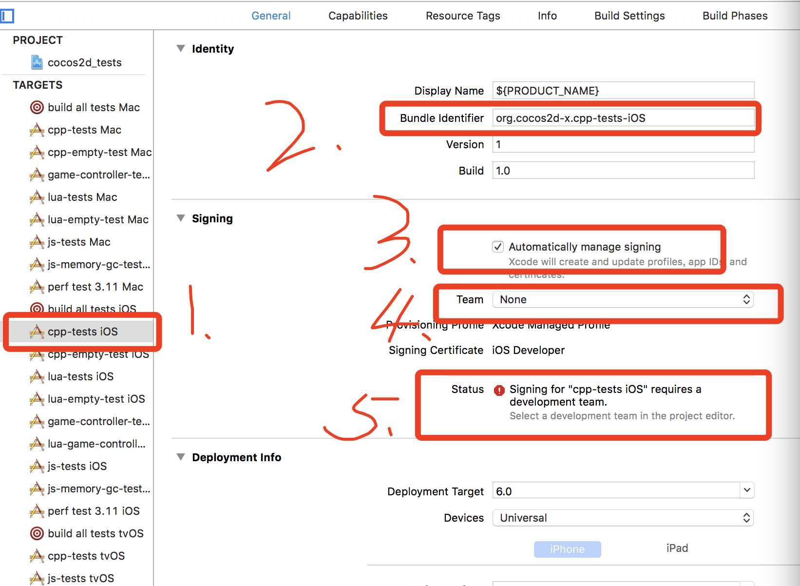Click lua-tests Mac app icon
Screen dimensions: 800x586
(37, 197)
